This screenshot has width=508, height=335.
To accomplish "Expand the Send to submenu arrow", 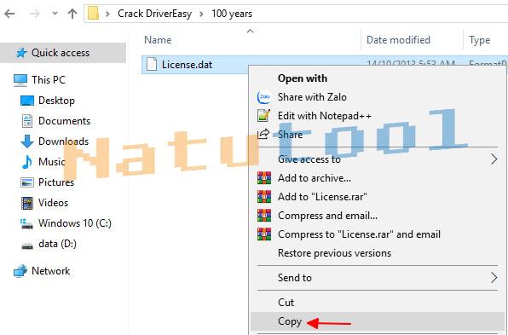I will 494,278.
